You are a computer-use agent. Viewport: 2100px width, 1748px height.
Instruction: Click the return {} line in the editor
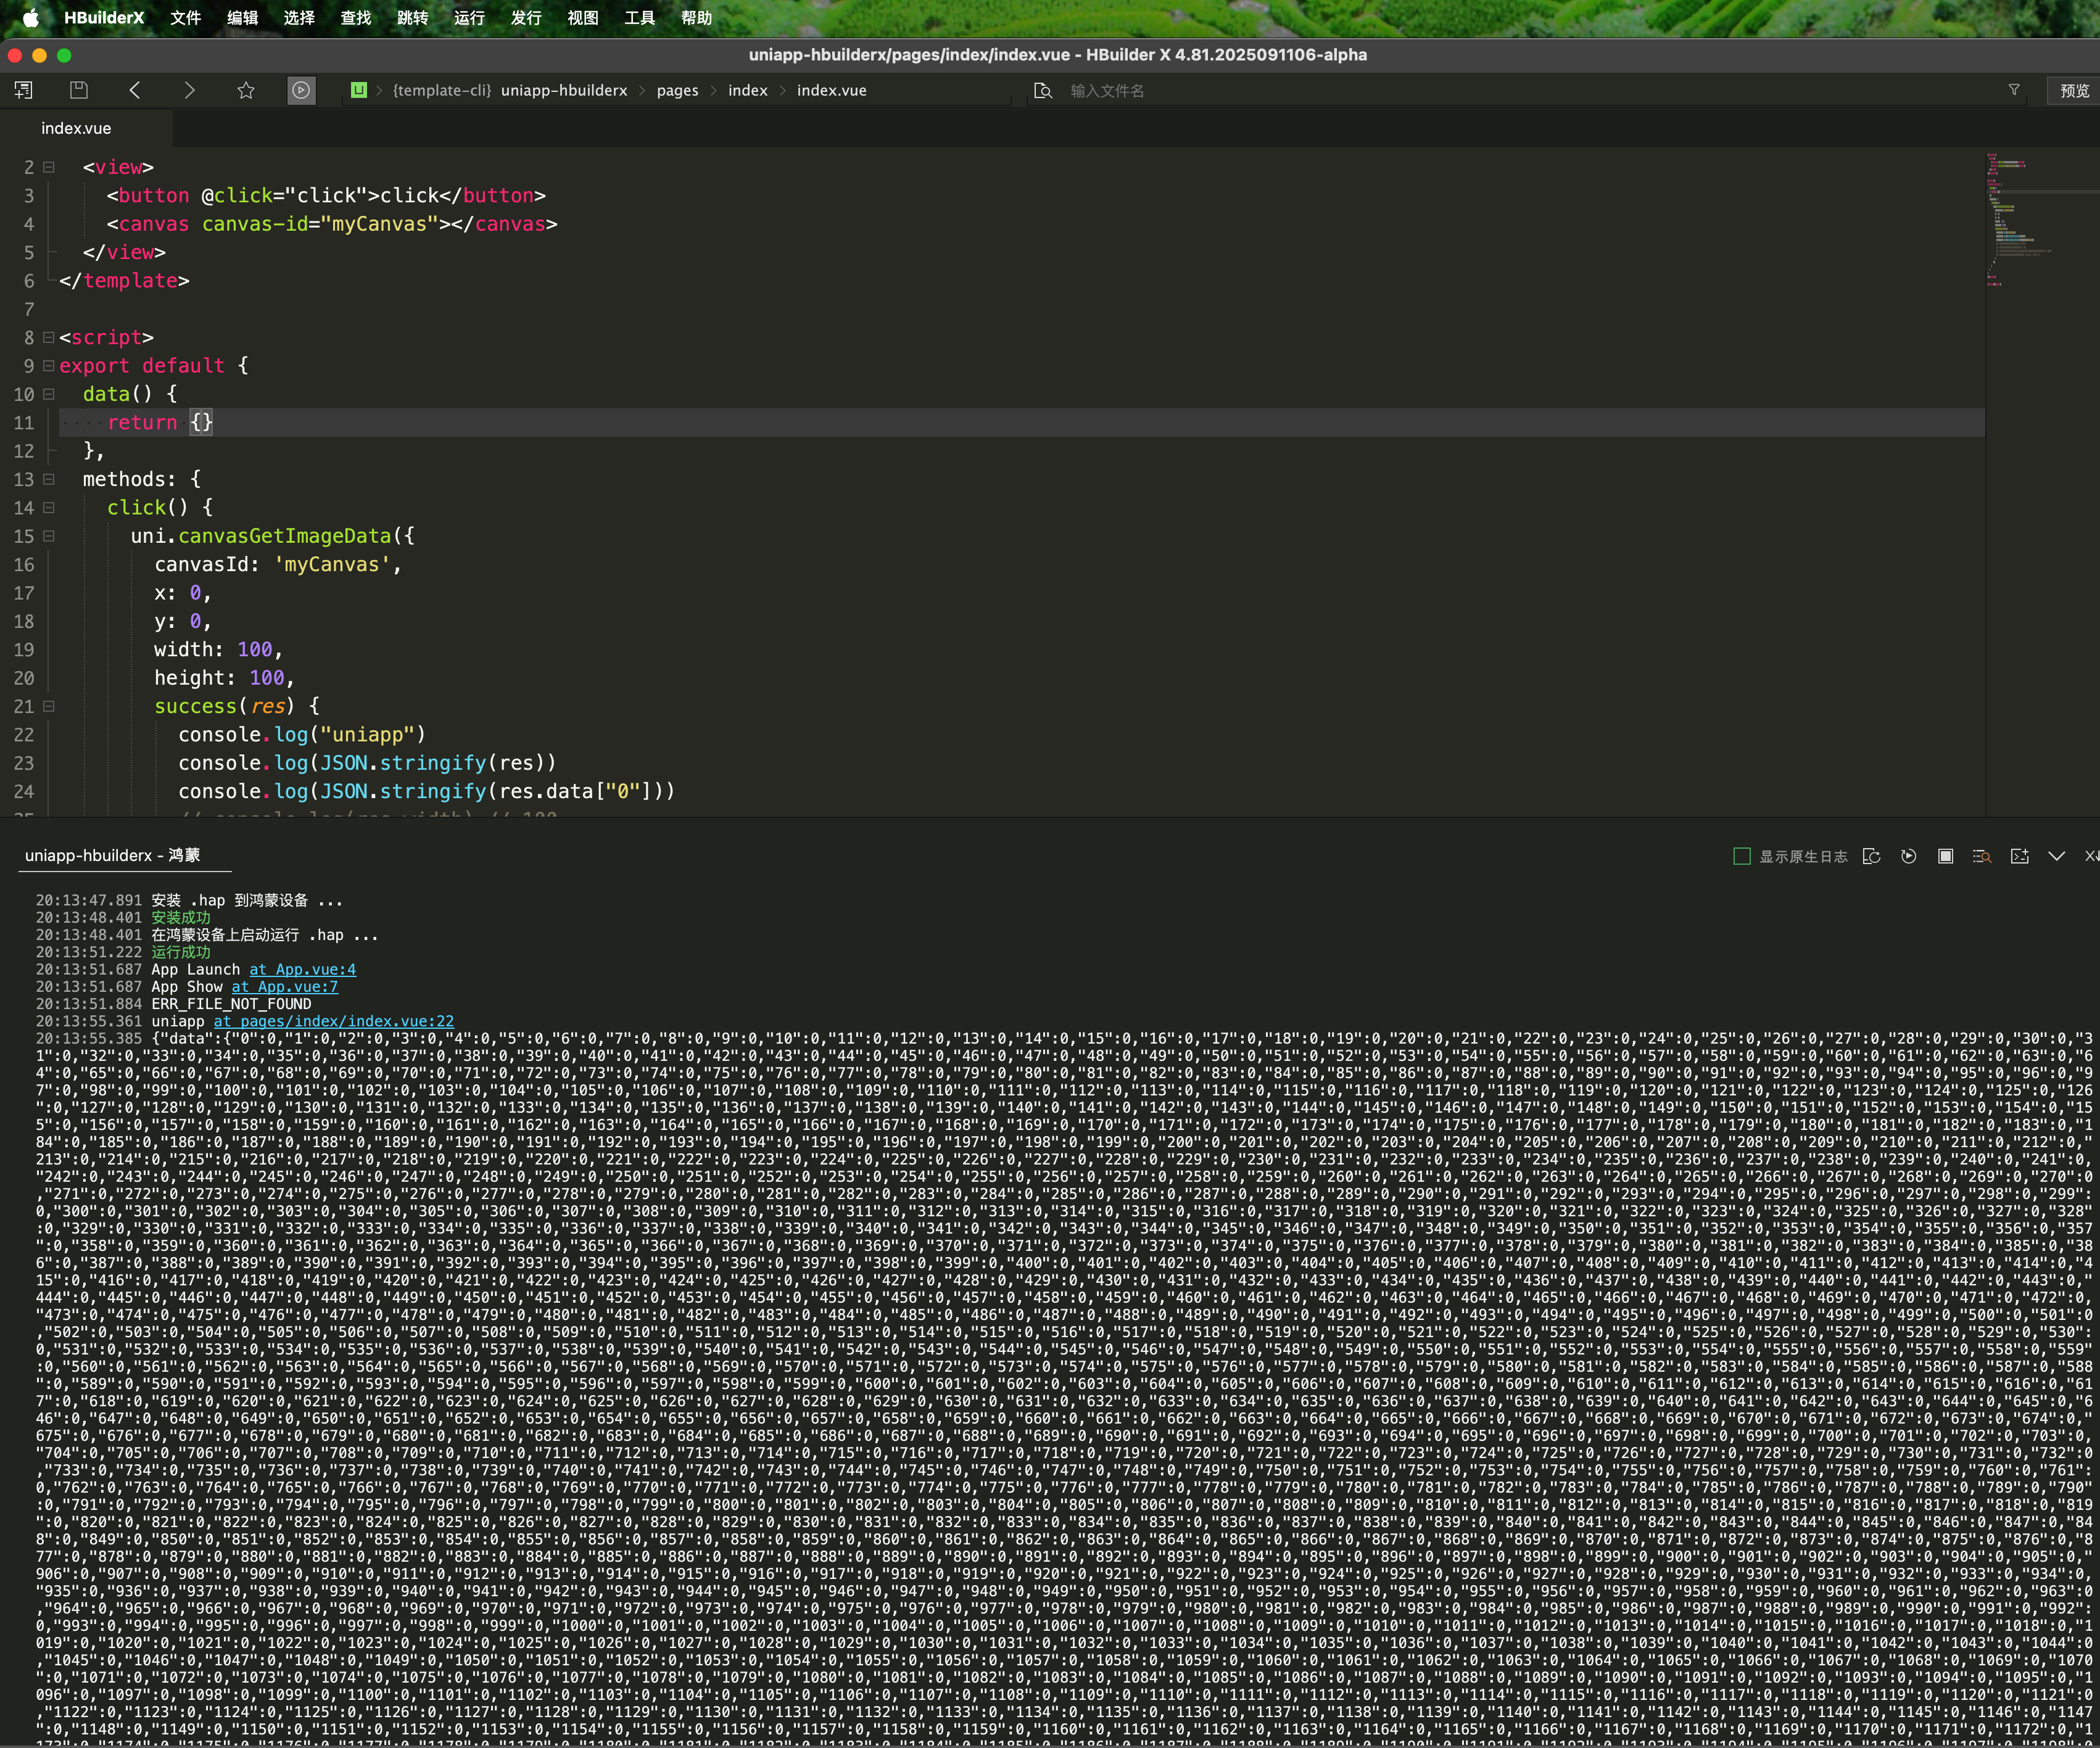[x=1022, y=423]
